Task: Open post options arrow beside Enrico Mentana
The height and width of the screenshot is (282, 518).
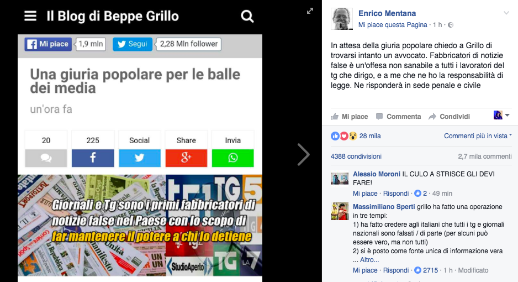Action: [x=506, y=13]
